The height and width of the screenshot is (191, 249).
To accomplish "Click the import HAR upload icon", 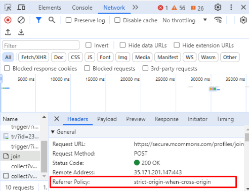I will 8,32.
